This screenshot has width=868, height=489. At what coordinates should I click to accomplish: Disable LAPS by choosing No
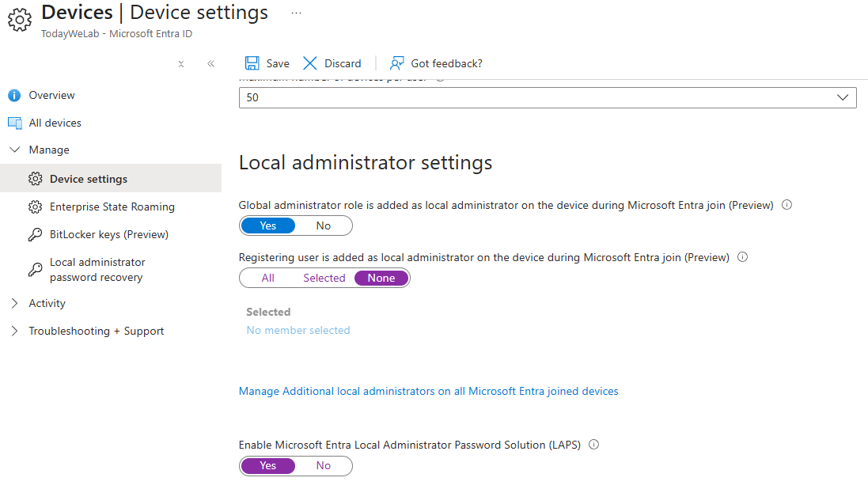pos(323,466)
